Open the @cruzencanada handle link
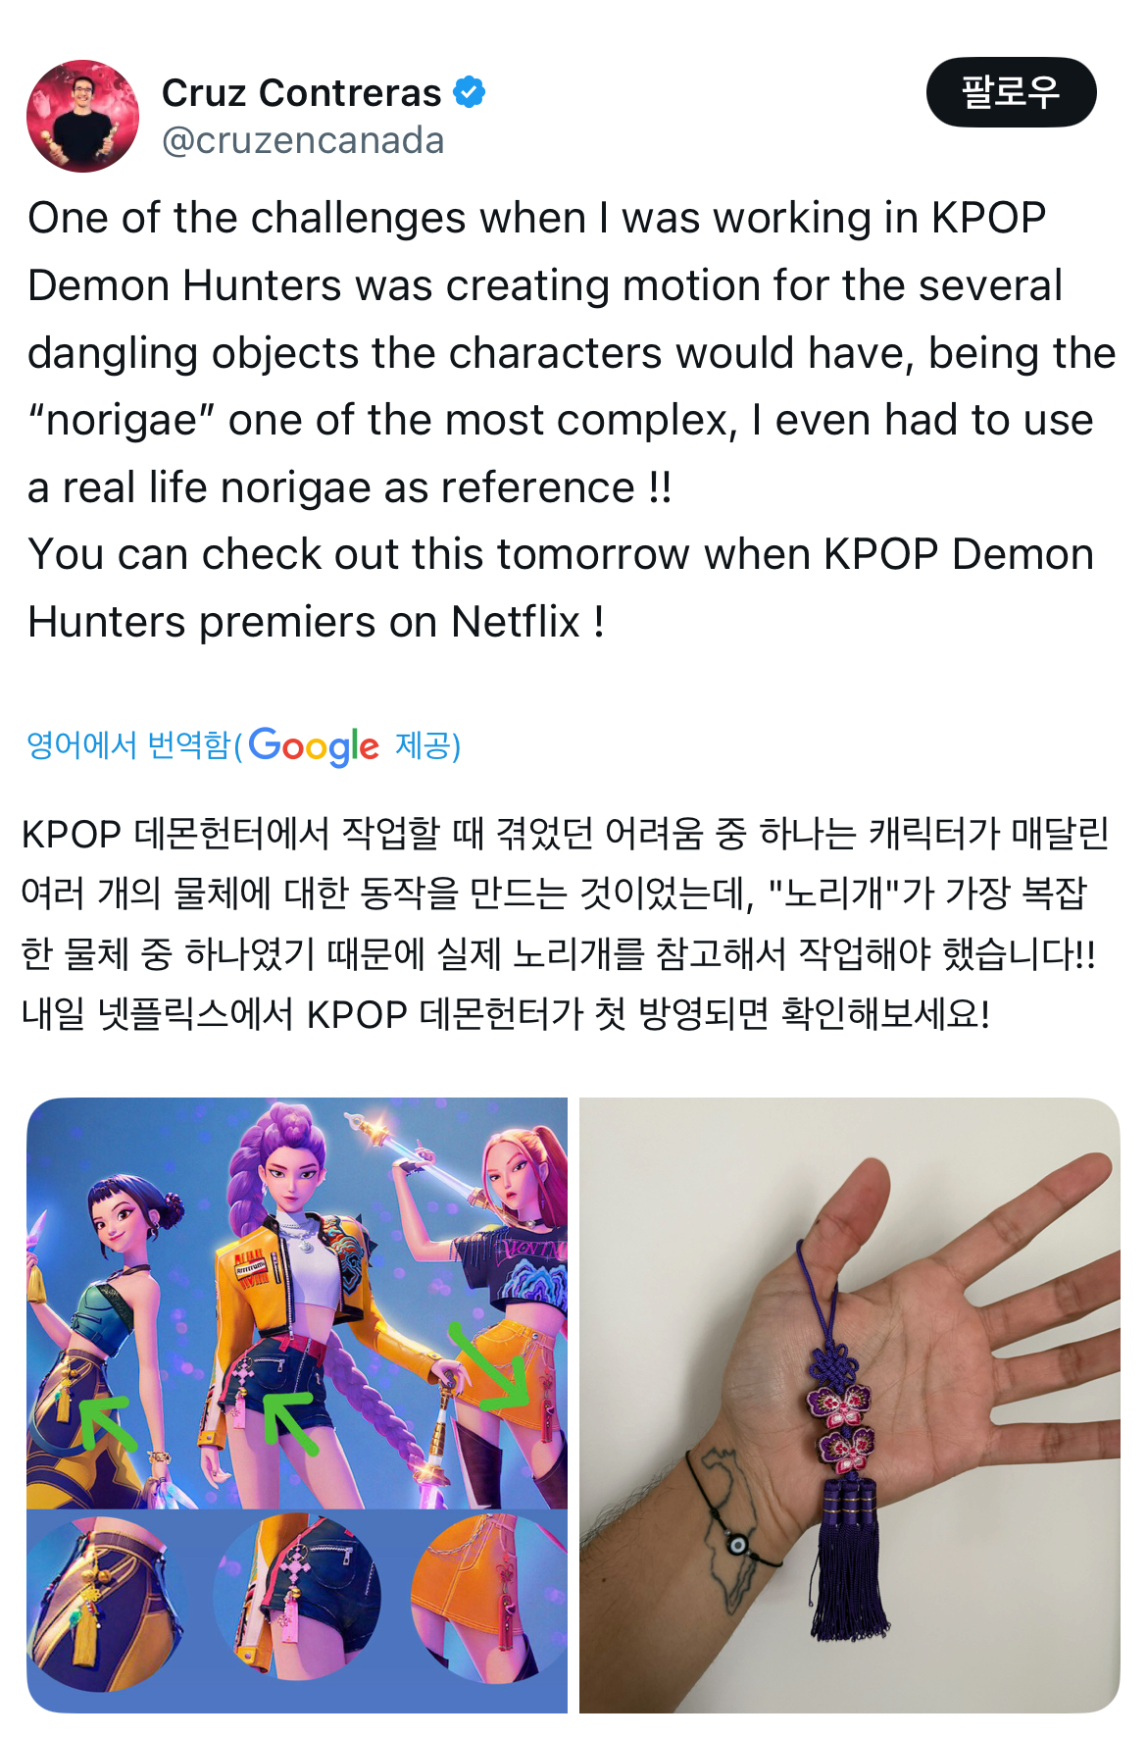Image resolution: width=1147 pixels, height=1738 pixels. [303, 140]
